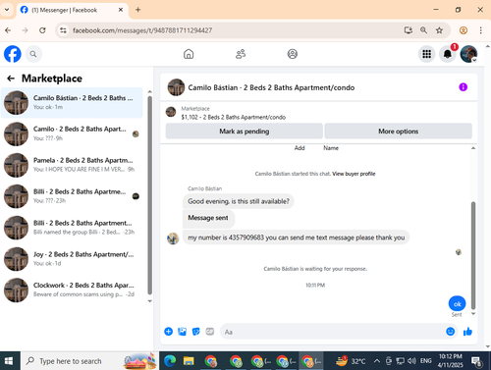Close the Messenger | Facebook tab
491x370 pixels.
[x=121, y=10]
